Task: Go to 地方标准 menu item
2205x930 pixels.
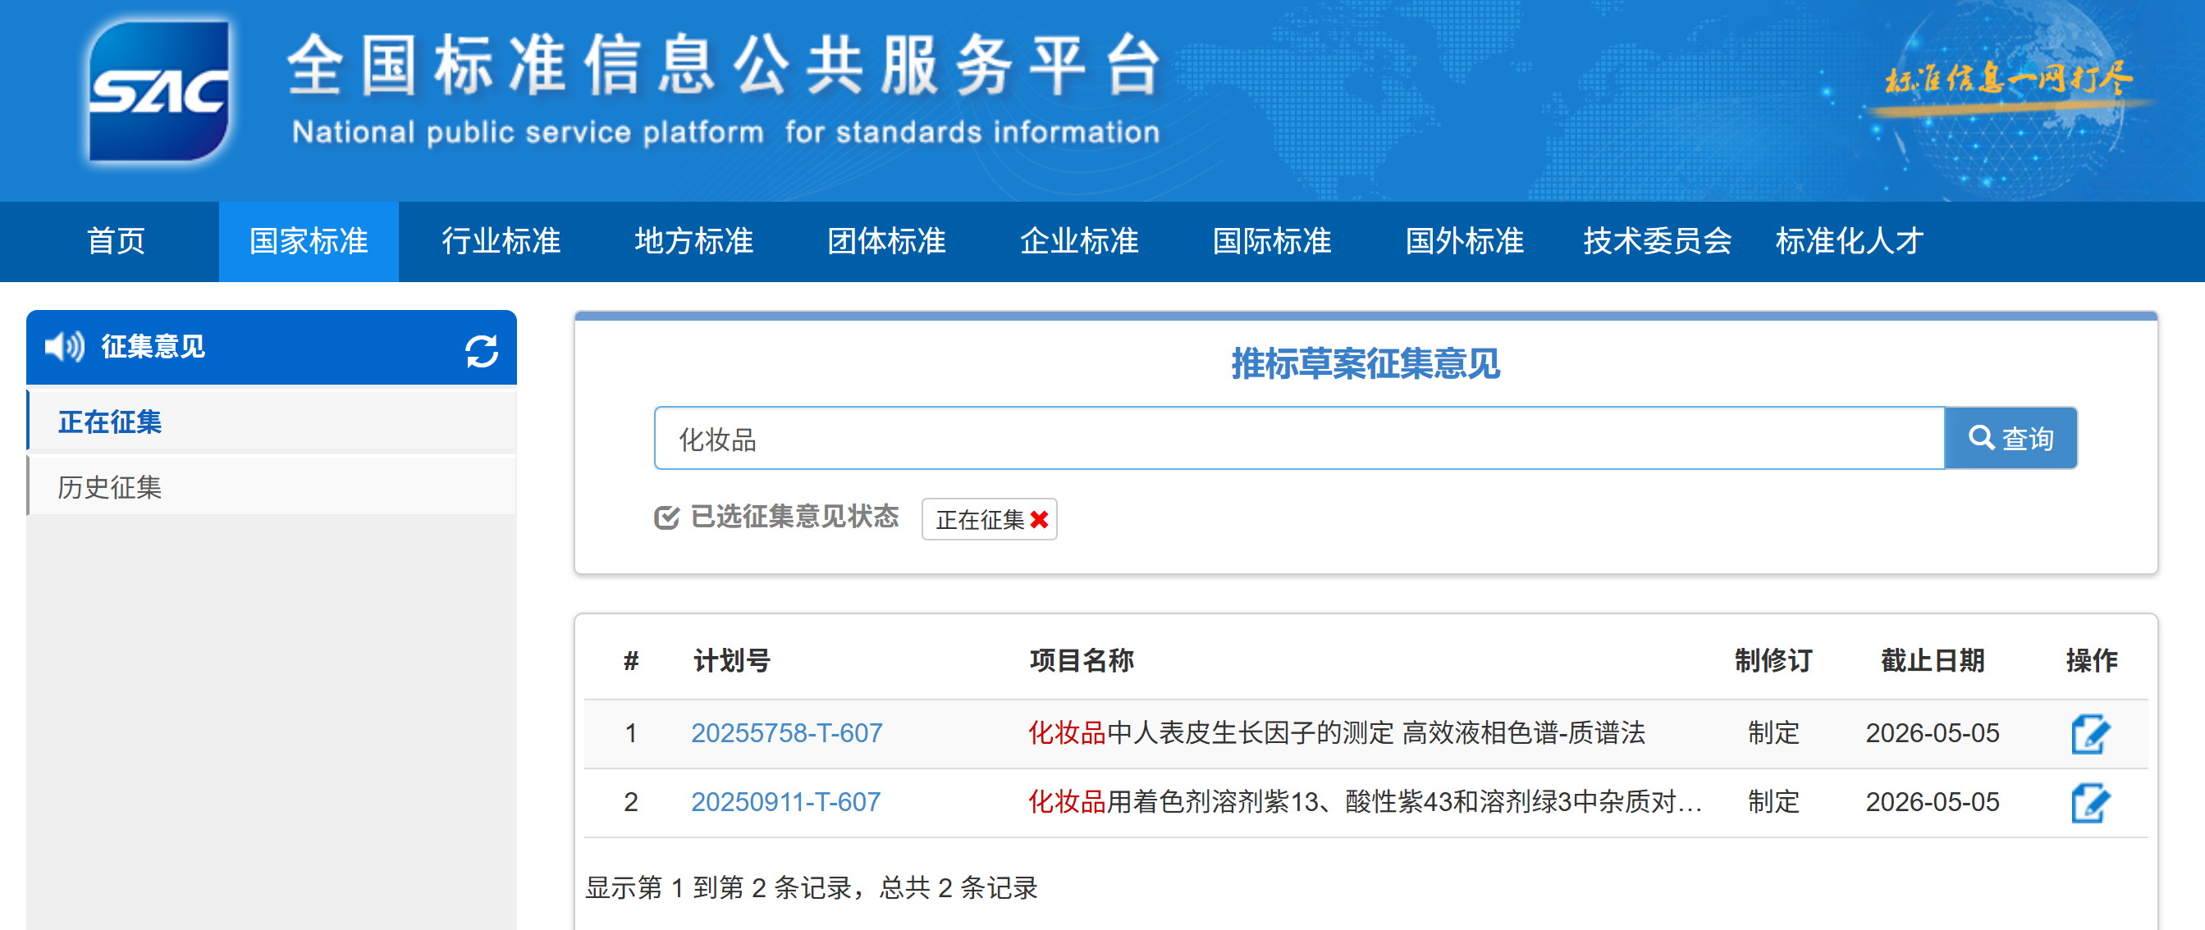Action: point(693,241)
